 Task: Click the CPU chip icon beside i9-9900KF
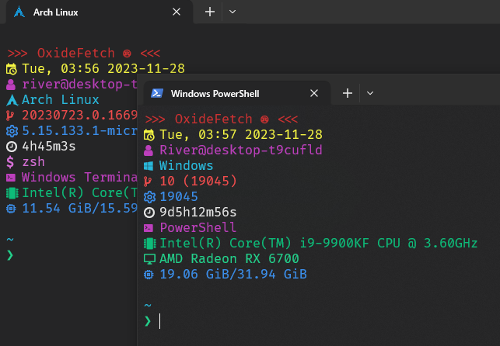pyautogui.click(x=149, y=244)
